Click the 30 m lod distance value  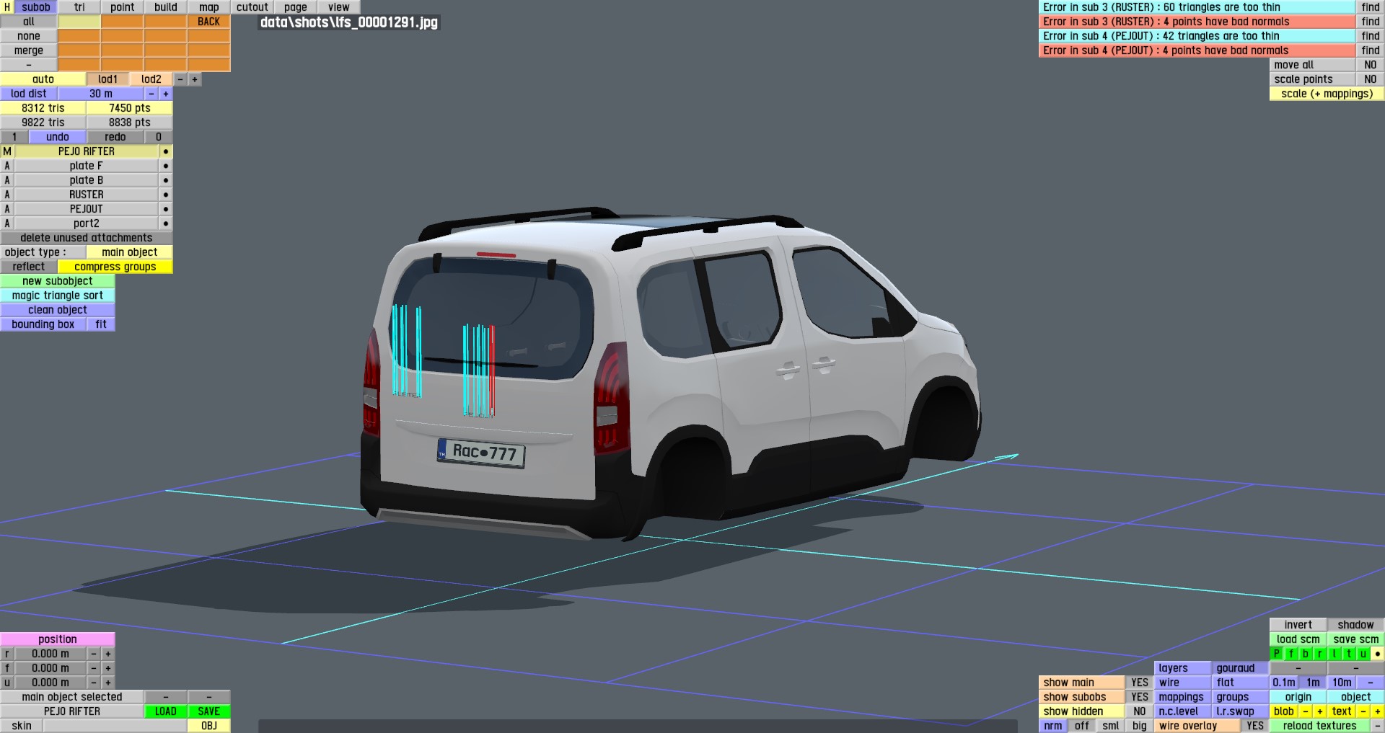point(101,94)
